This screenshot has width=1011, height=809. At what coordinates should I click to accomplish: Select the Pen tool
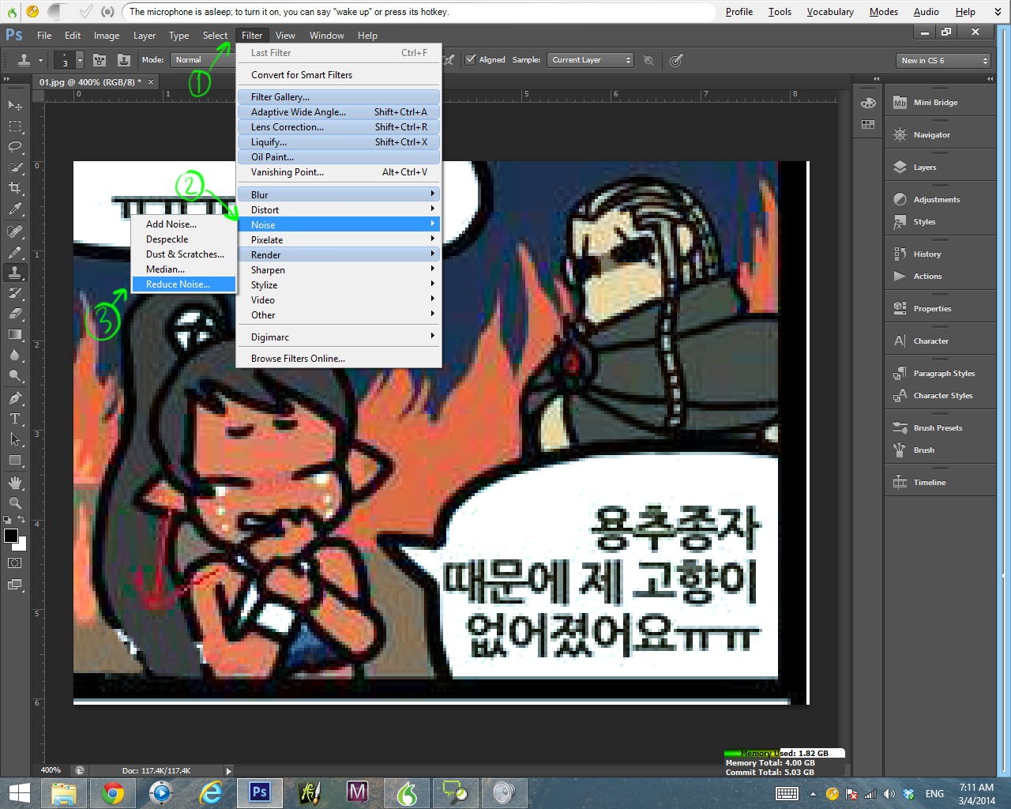click(x=15, y=398)
